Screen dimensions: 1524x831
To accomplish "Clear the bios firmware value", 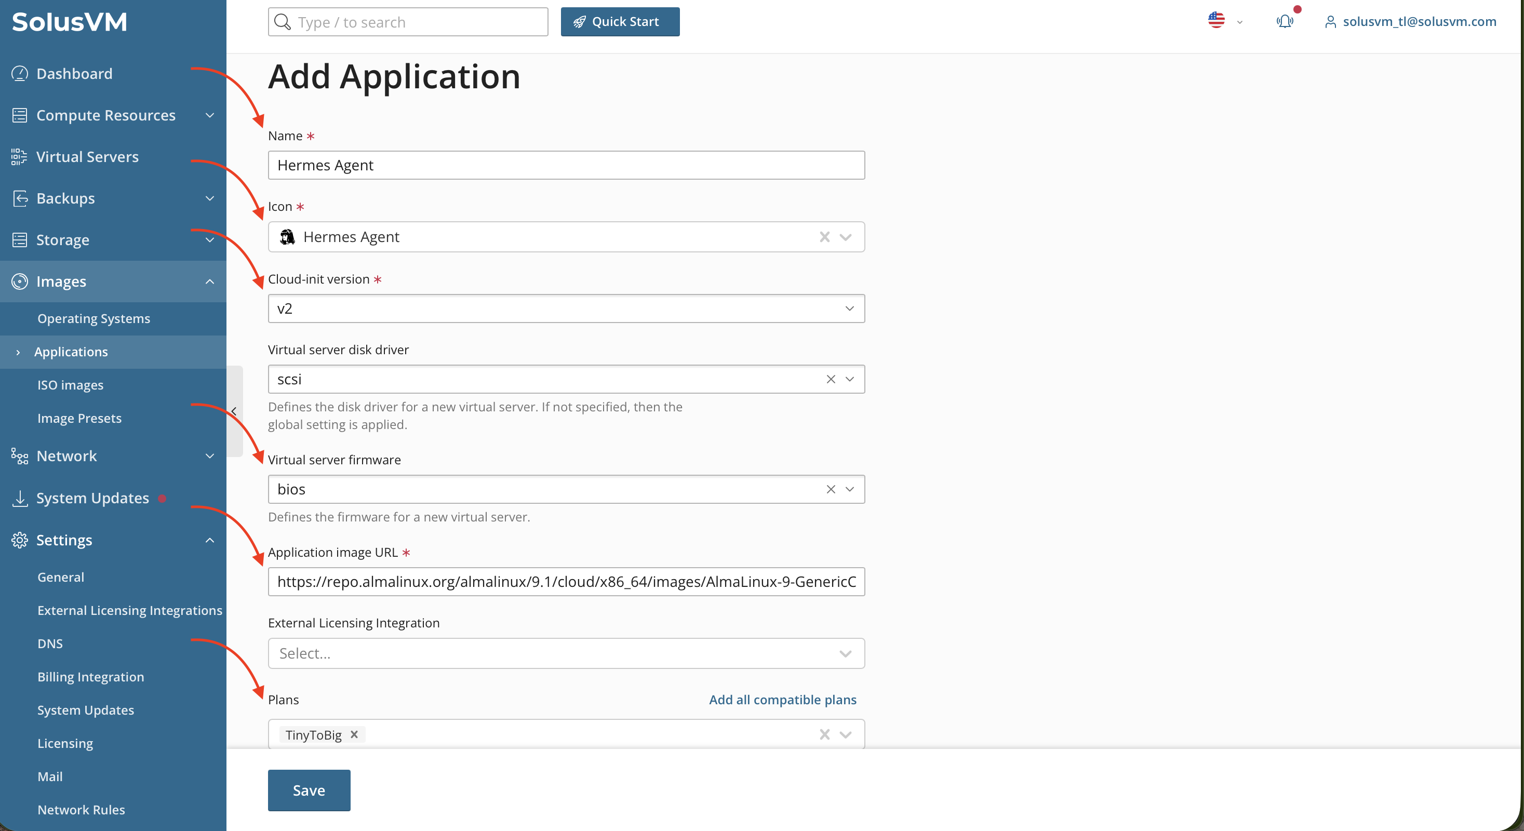I will tap(831, 489).
